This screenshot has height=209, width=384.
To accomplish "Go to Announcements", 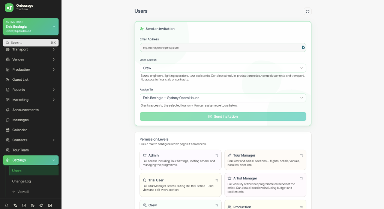I will click(x=31, y=110).
